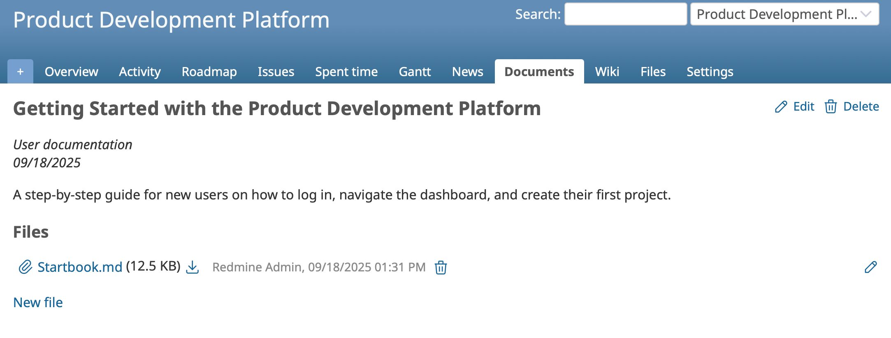The width and height of the screenshot is (891, 338).
Task: Open the Startbook.md file link
Action: click(80, 267)
